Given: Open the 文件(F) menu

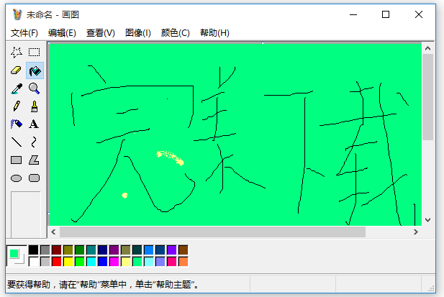Looking at the screenshot, I should click(x=24, y=33).
